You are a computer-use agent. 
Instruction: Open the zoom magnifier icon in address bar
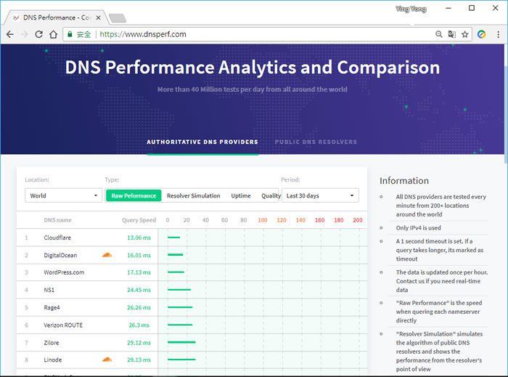click(x=438, y=34)
